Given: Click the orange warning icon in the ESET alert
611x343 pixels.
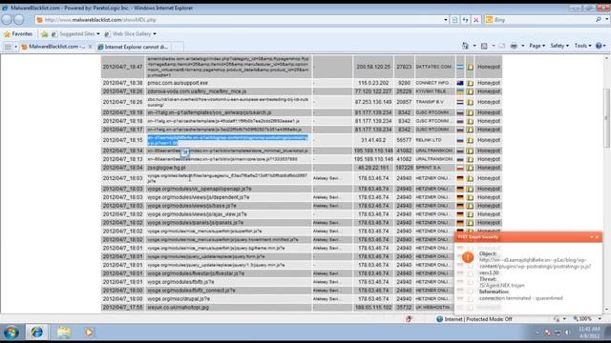Looking at the screenshot, I should point(468,257).
